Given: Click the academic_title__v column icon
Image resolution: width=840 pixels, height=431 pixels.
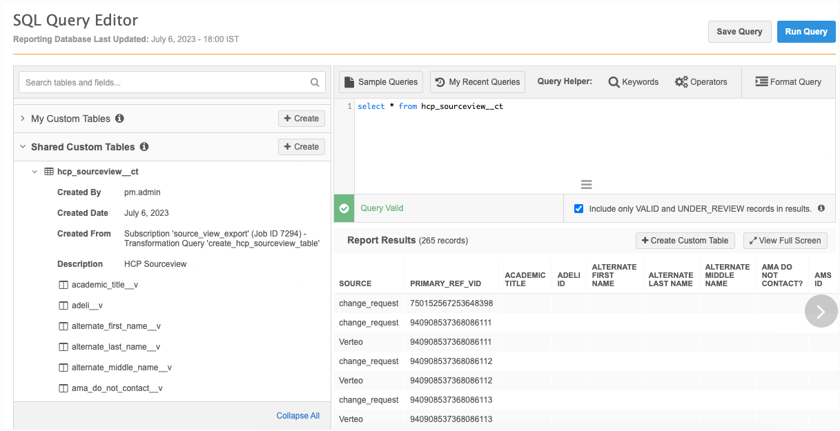Looking at the screenshot, I should [64, 285].
